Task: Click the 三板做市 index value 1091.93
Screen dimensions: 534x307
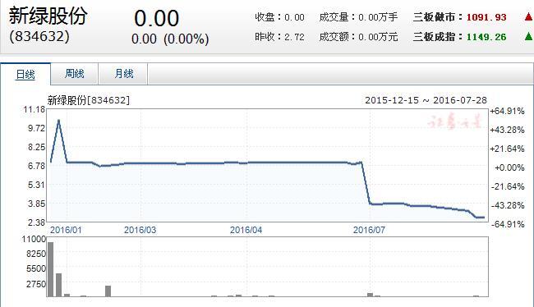Action: [486, 17]
